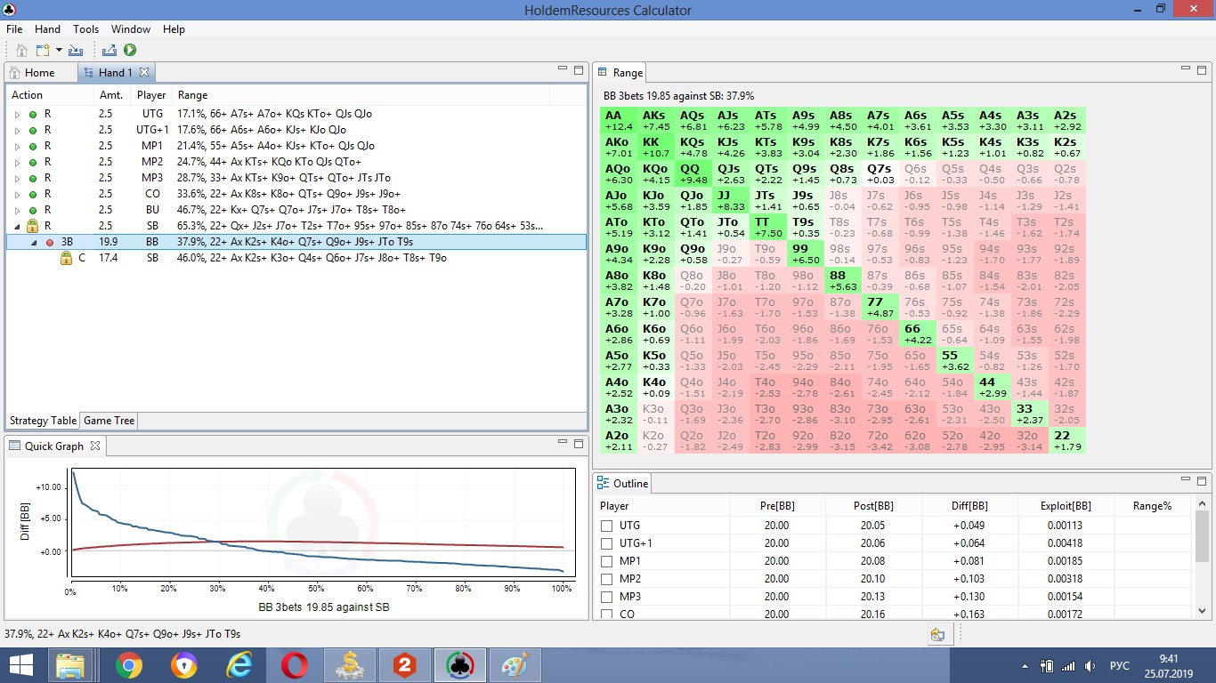Viewport: 1216px width, 683px height.
Task: Open File Explorer from the taskbar
Action: (70, 665)
